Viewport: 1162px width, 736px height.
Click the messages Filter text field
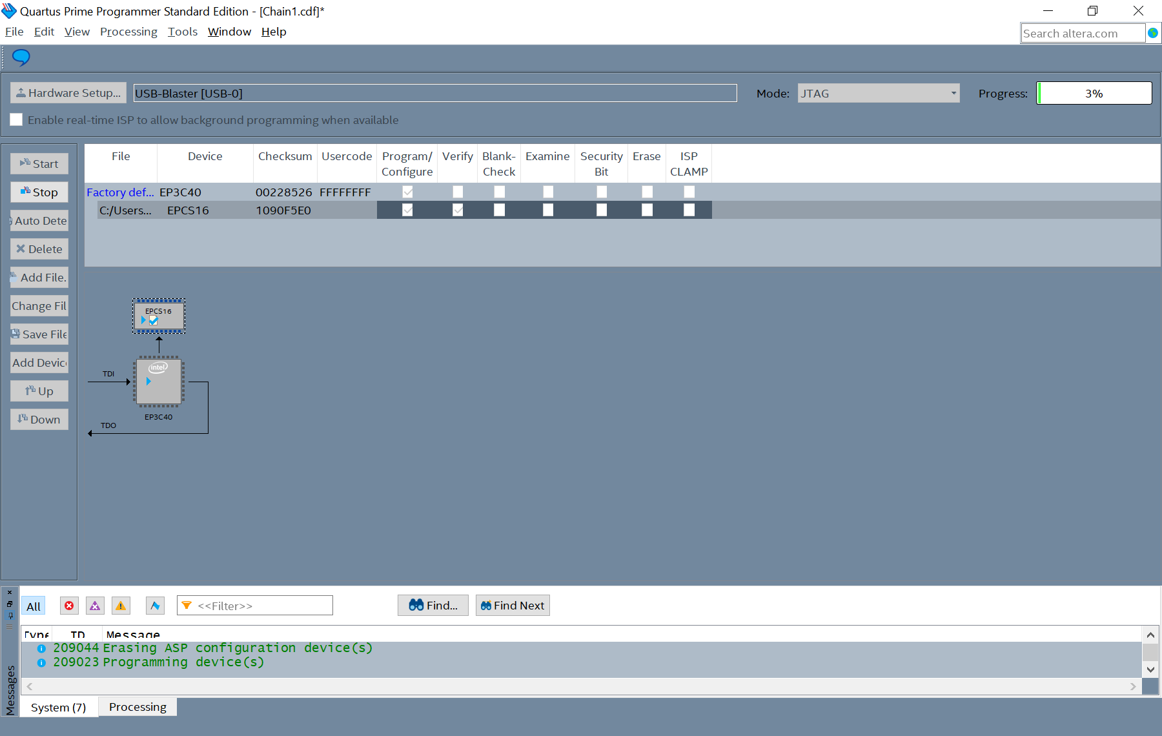255,605
